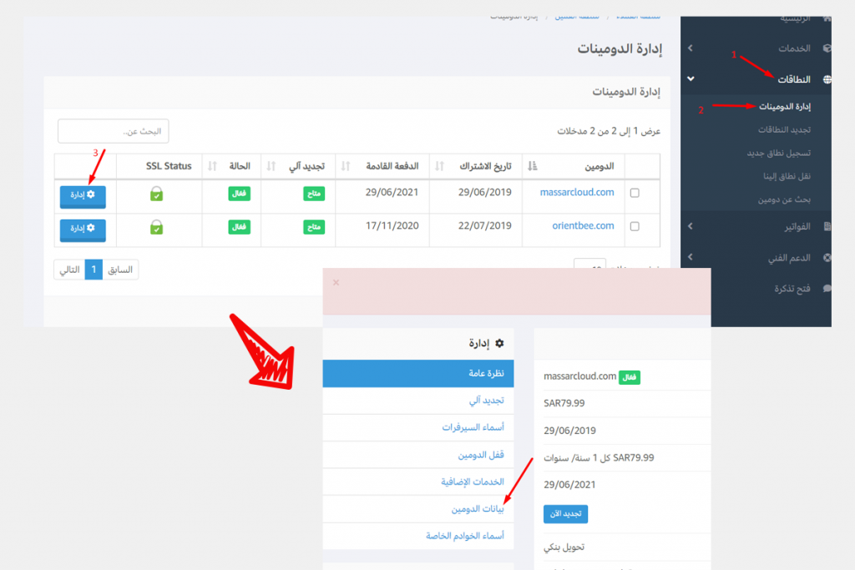
Task: Collapse the النطاقات sidebar menu chevron
Action: (x=691, y=79)
